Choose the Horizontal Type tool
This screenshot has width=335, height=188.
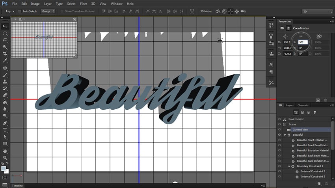pyautogui.click(x=5, y=129)
